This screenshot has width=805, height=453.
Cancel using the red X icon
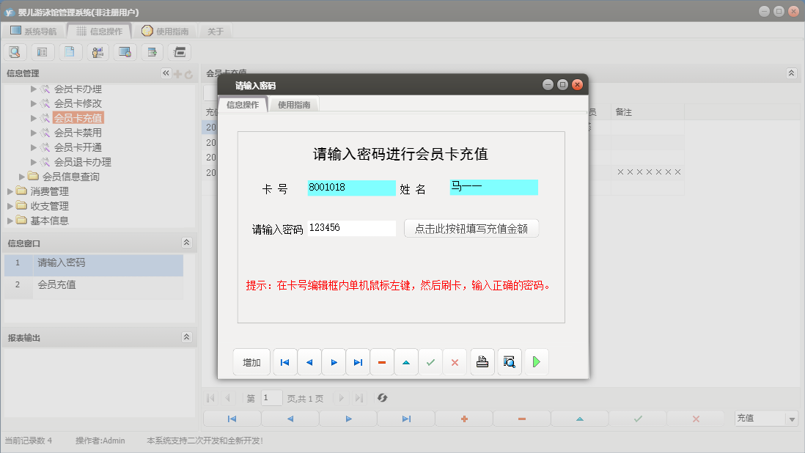click(x=455, y=361)
